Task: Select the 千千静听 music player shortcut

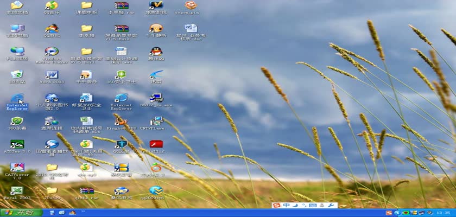Action: pos(156,31)
